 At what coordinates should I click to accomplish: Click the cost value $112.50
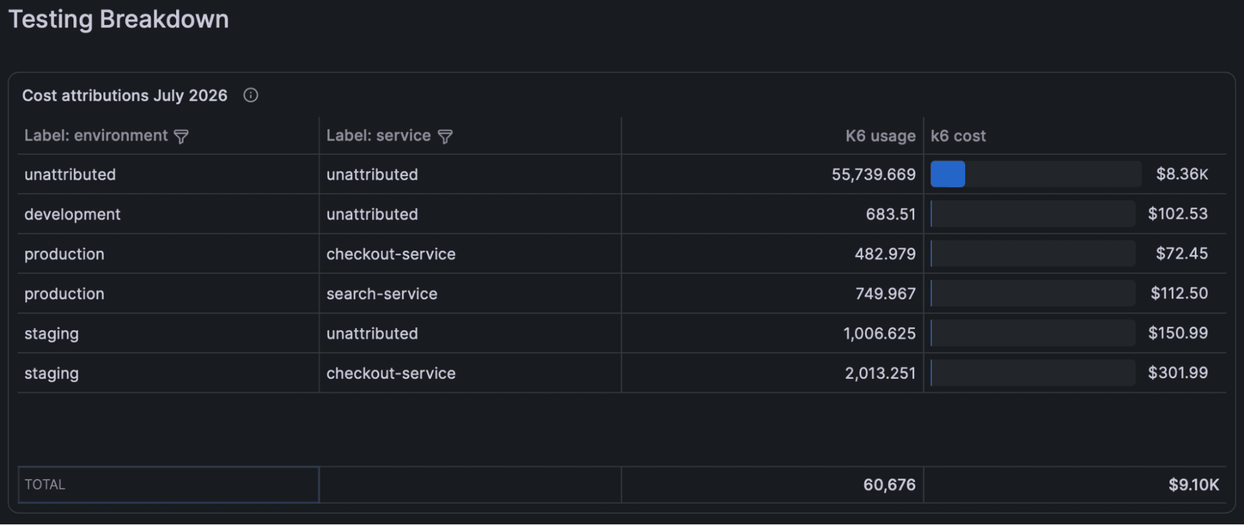click(x=1179, y=294)
